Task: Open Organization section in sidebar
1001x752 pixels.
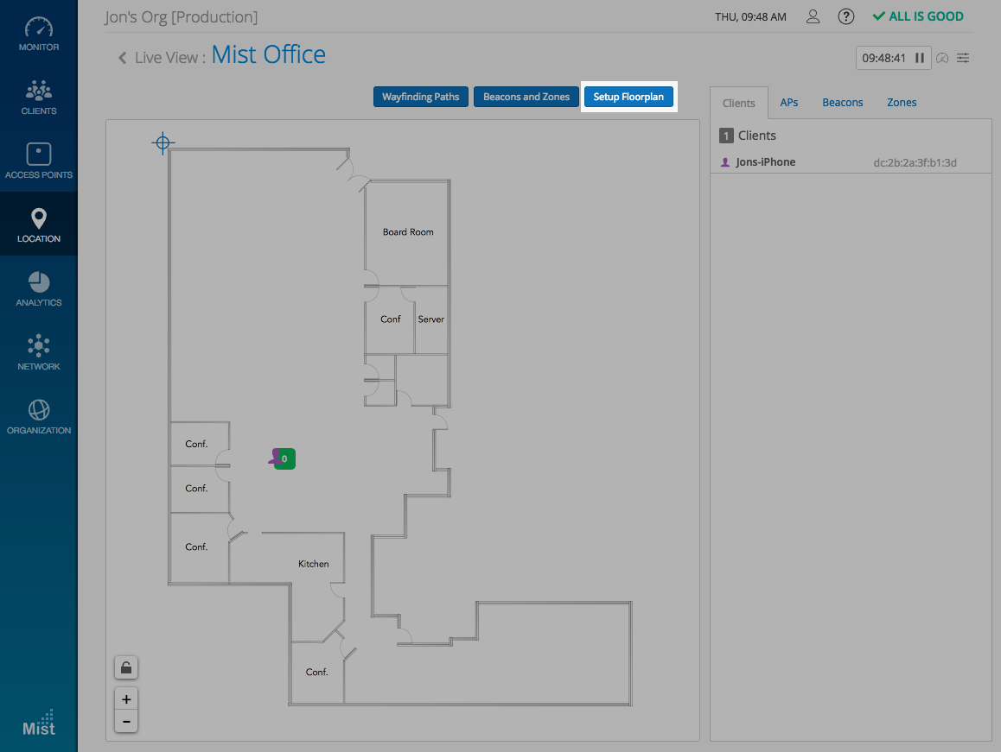Action: pos(38,416)
